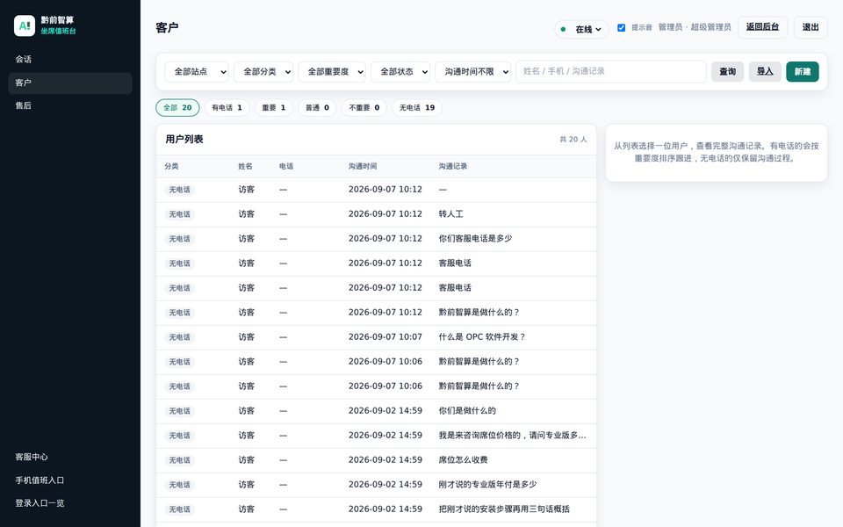
Task: Select the 不重要 0 filter tab
Action: pos(364,107)
